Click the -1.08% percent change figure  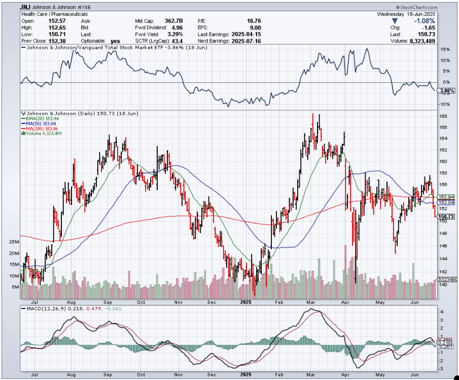click(424, 21)
